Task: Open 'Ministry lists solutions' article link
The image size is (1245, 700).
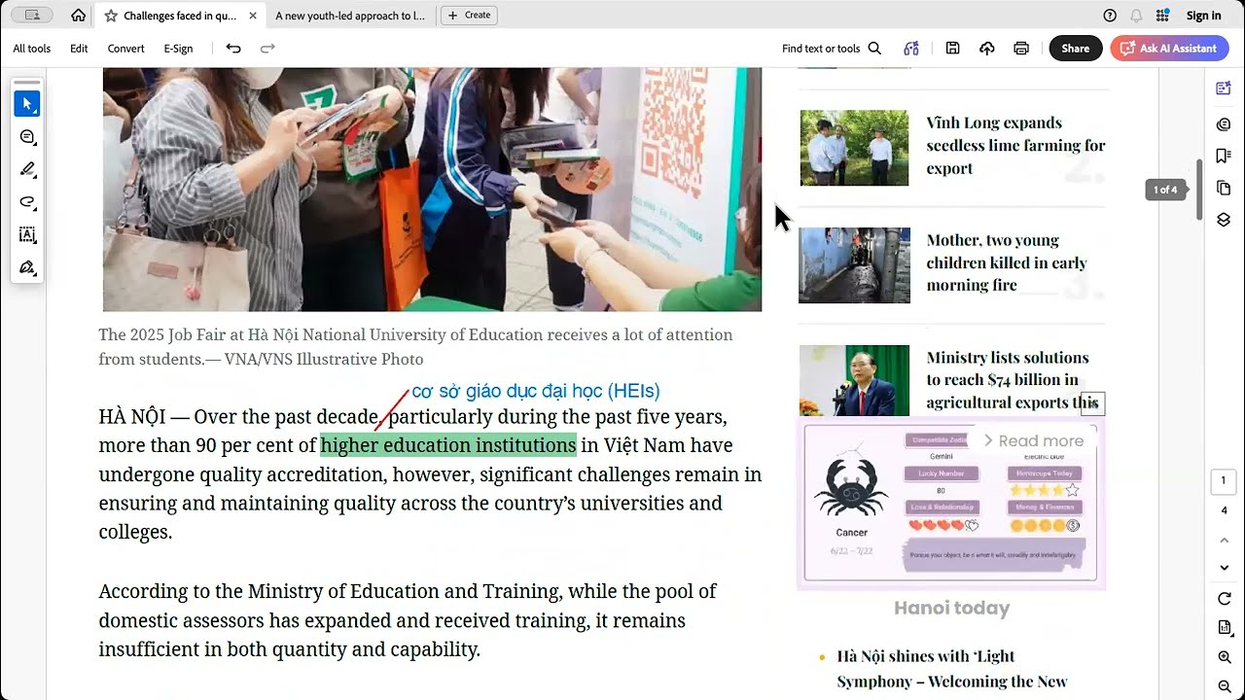Action: [1013, 380]
